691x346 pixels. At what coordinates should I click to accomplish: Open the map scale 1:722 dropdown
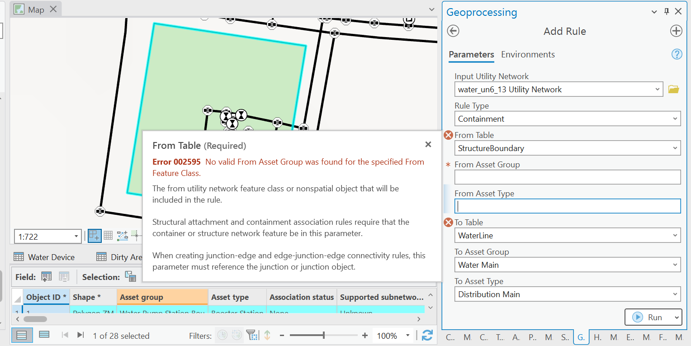76,236
